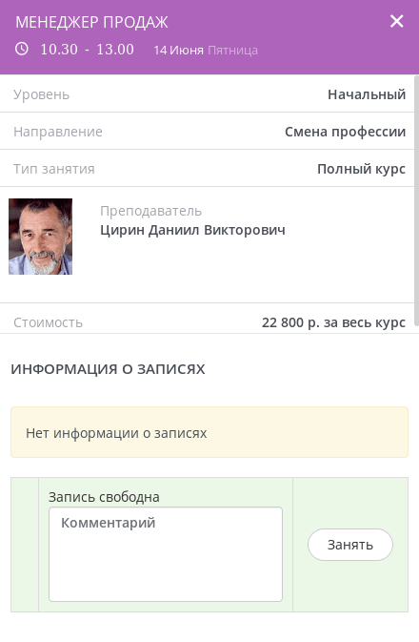Click the value Полный курс

[361, 169]
